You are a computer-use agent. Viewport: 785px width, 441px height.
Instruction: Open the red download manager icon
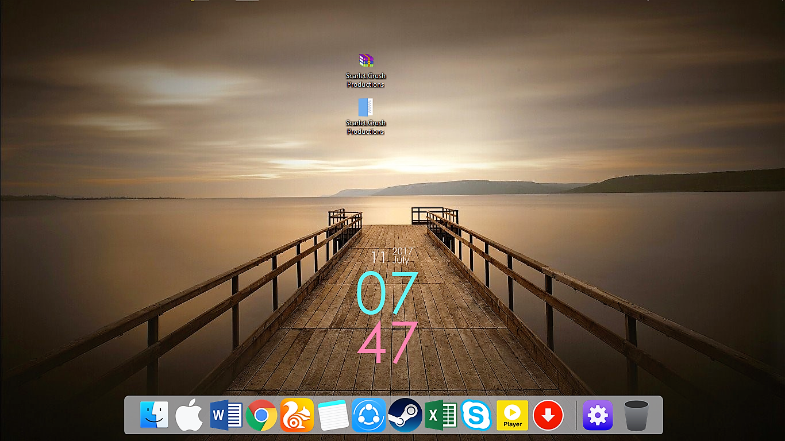(548, 415)
